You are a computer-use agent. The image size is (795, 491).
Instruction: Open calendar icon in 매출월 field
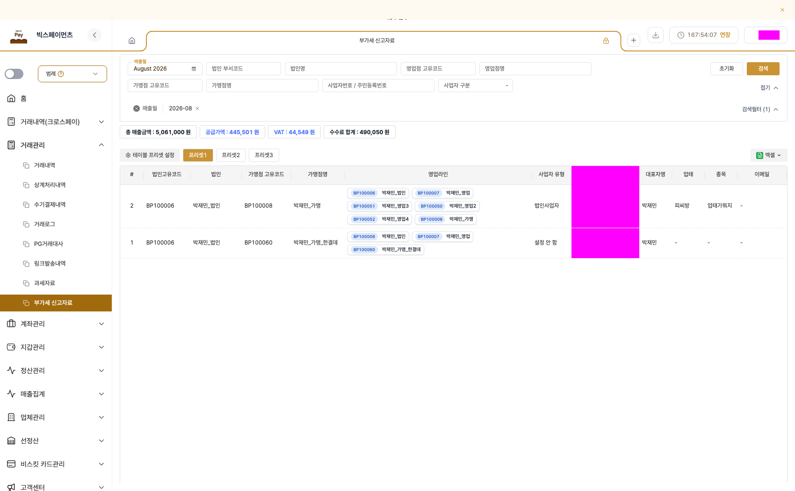(x=194, y=69)
